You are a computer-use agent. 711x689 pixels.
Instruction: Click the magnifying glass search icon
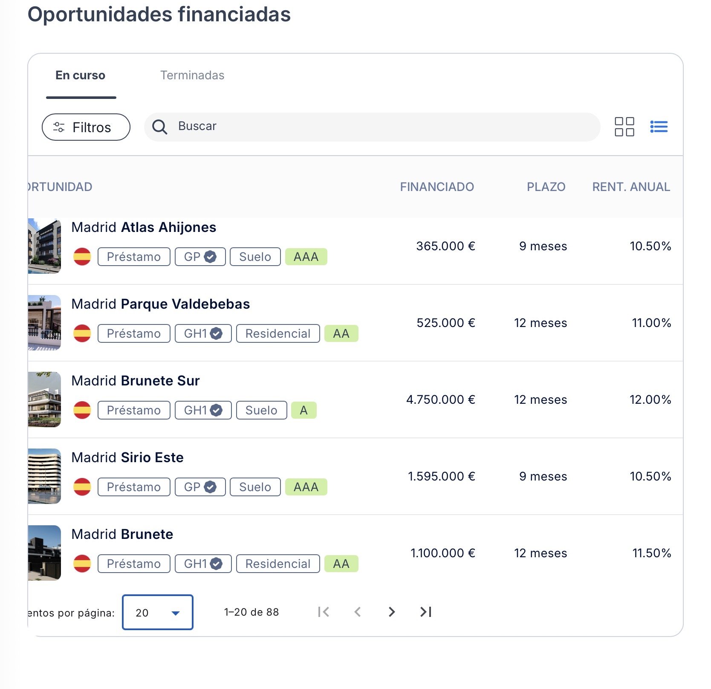click(x=160, y=127)
